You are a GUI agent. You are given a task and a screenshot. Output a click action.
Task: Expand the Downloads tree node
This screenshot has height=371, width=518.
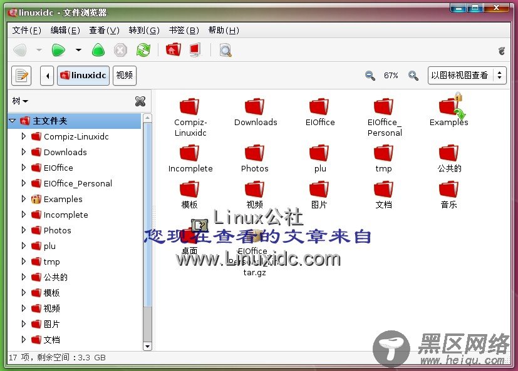pyautogui.click(x=23, y=152)
